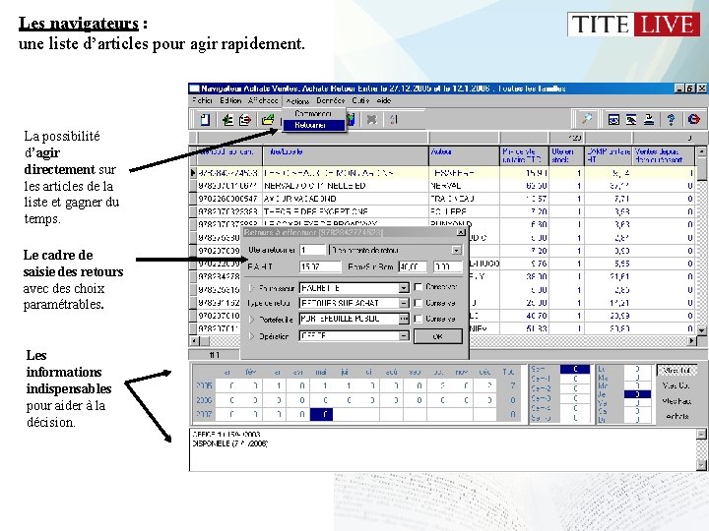Click the quantity to return input field
Image resolution: width=709 pixels, height=531 pixels.
tap(312, 250)
